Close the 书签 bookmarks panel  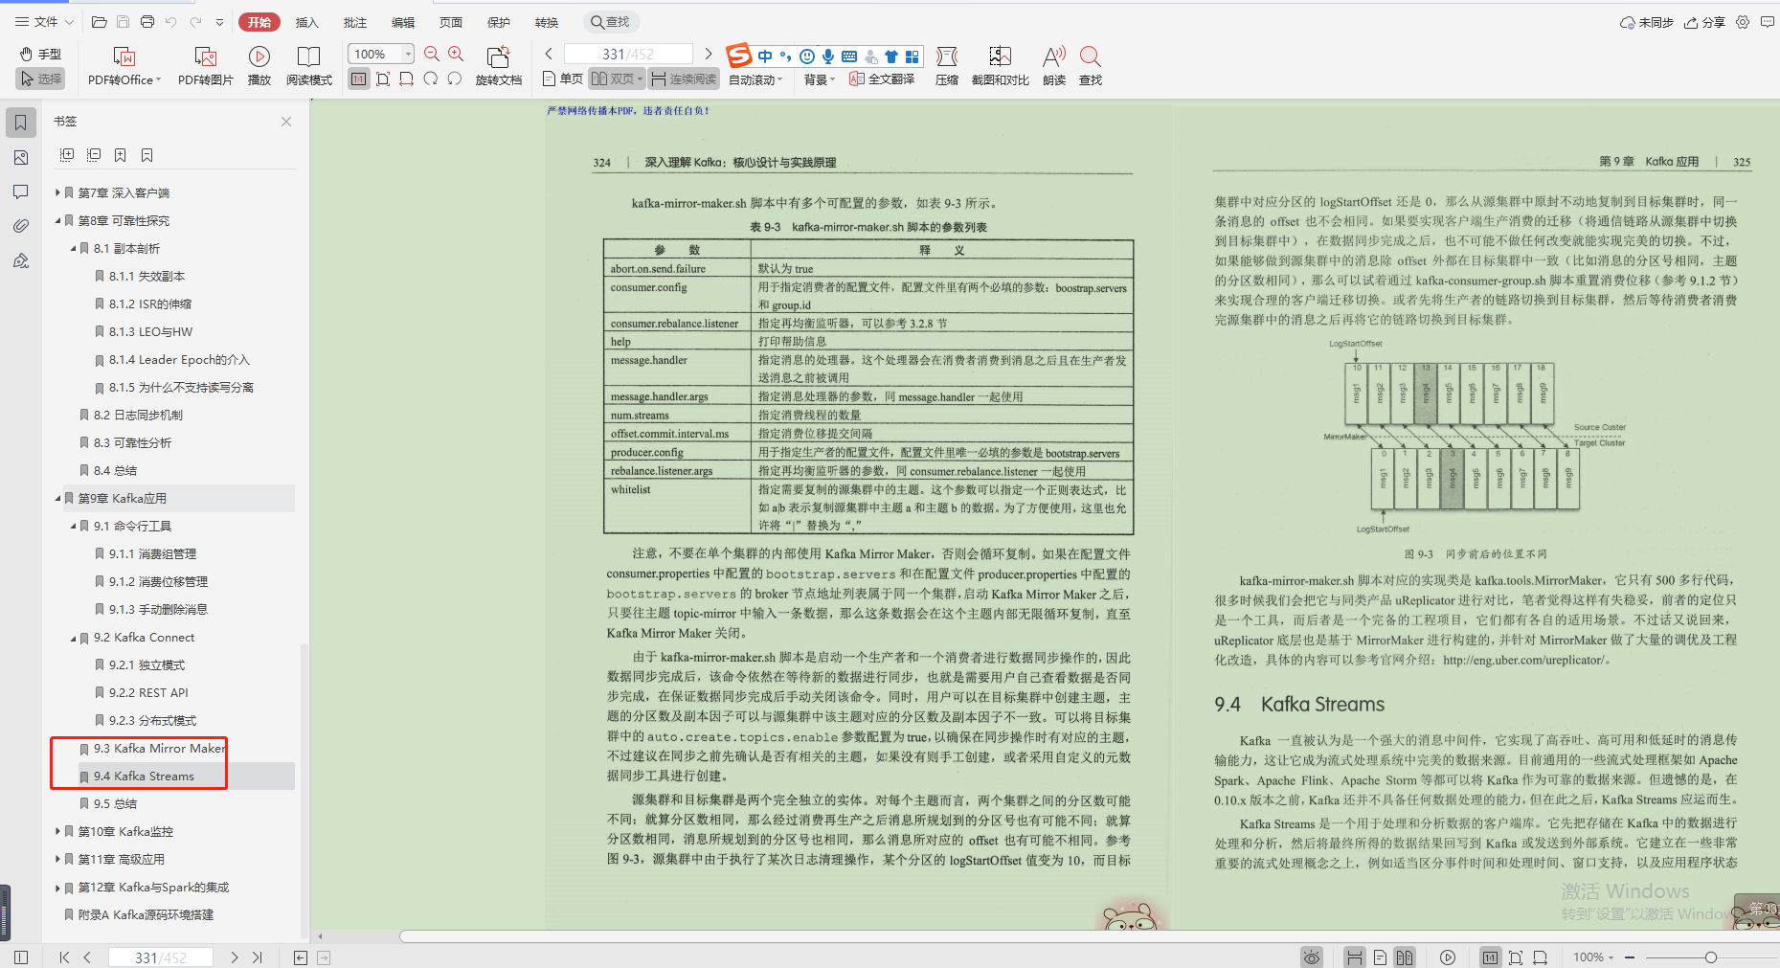pos(286,122)
